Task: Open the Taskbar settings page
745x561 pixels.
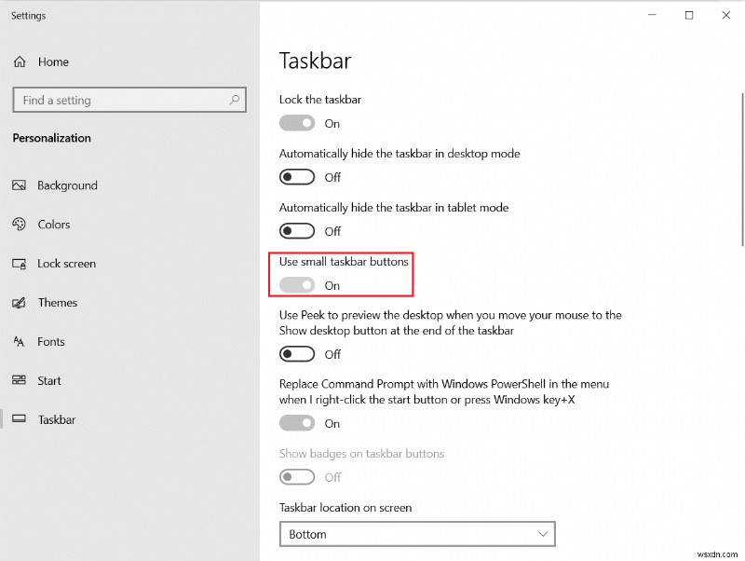Action: pyautogui.click(x=56, y=419)
